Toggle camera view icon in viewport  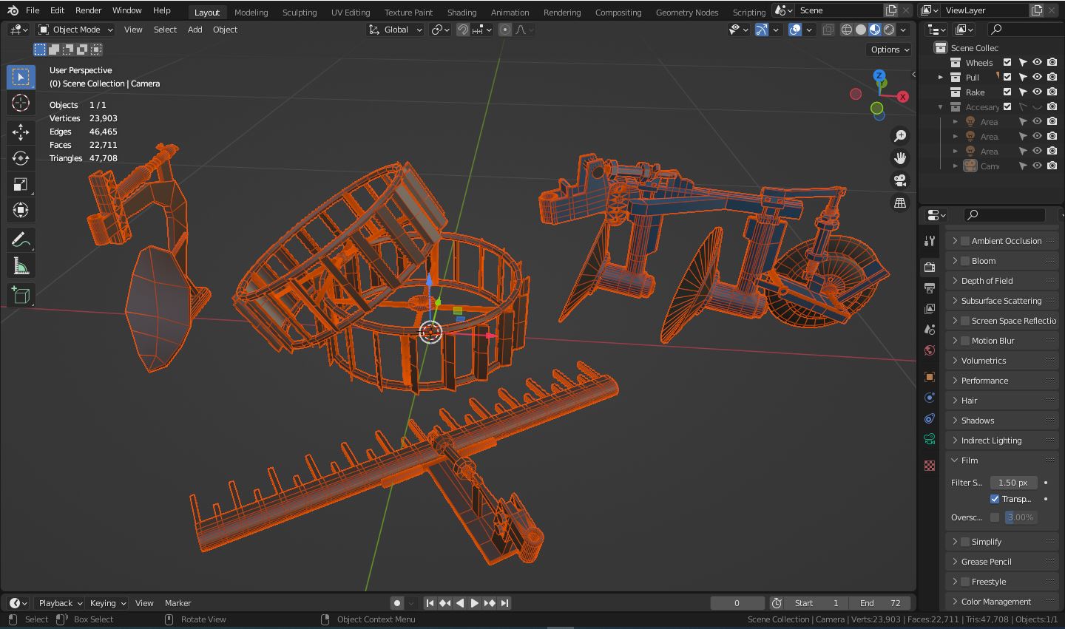900,180
